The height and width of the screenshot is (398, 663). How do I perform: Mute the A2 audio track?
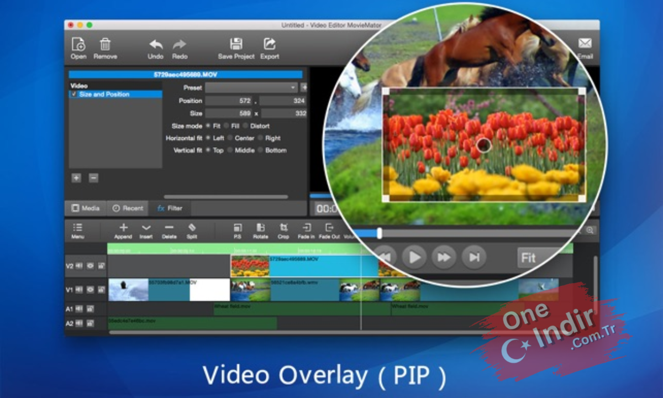(79, 324)
